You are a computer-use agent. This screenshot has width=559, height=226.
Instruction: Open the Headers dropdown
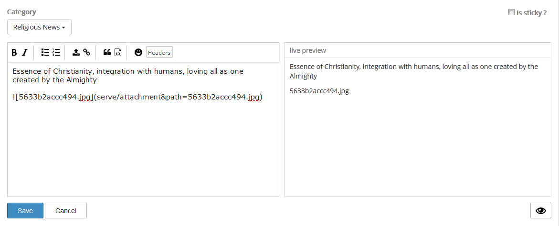pos(159,52)
